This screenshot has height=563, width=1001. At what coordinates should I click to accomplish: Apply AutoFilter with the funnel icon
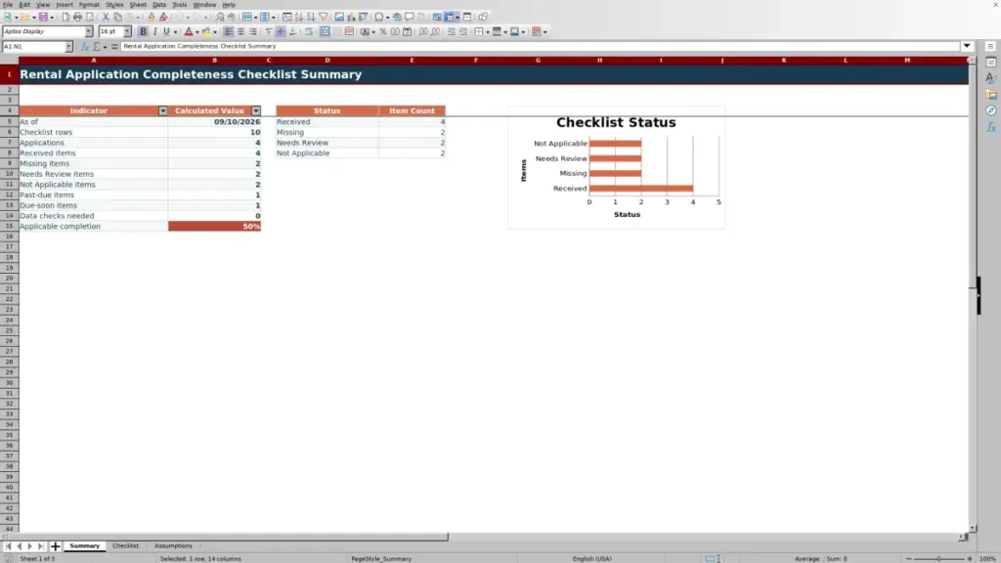pos(324,17)
